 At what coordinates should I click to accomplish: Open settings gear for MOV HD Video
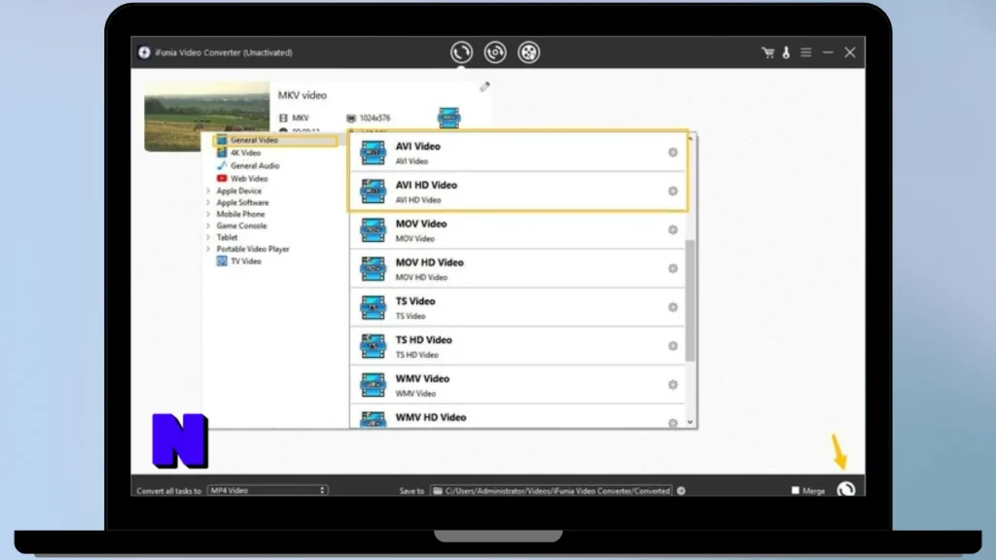(673, 268)
